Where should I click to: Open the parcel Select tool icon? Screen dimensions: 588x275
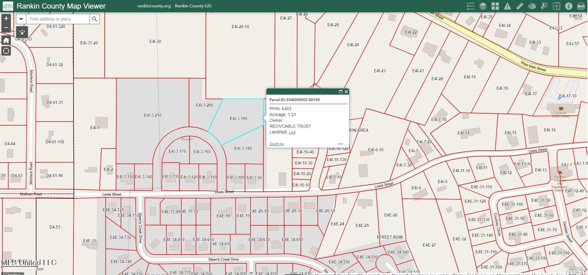544,6
